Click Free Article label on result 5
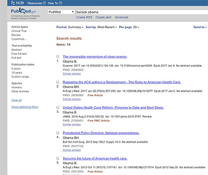Screen dimensions: 208x175 point(95,171)
